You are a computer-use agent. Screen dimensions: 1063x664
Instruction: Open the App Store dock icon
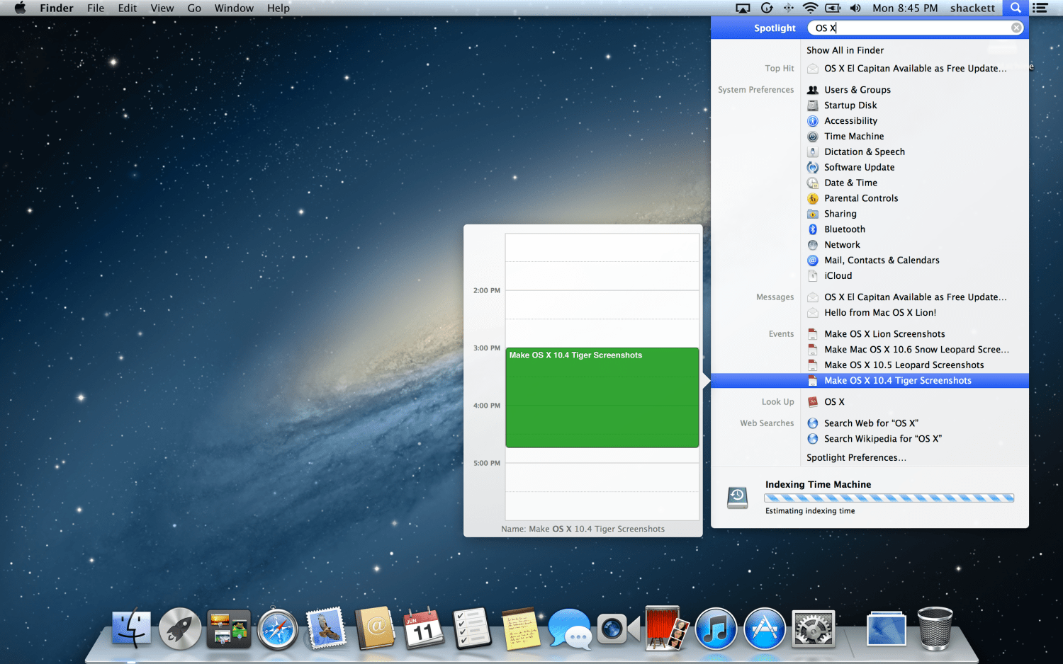(x=765, y=629)
